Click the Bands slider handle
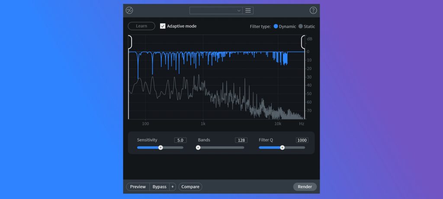 (198, 148)
